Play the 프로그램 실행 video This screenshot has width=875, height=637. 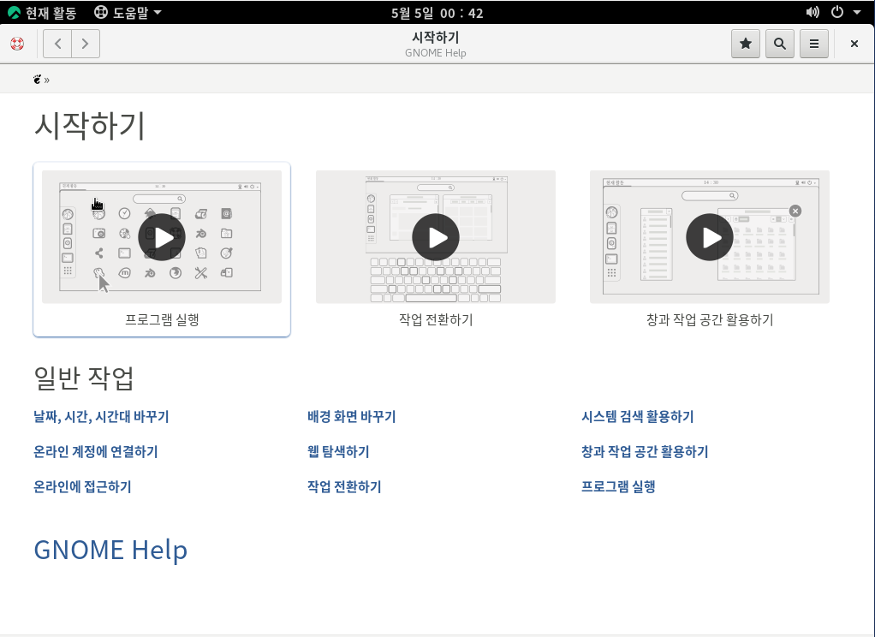(162, 237)
